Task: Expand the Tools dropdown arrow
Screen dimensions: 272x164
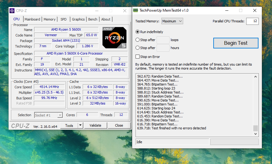Action: [x=80, y=125]
